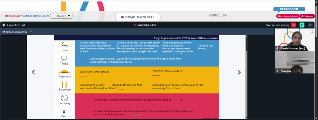The width and height of the screenshot is (318, 120).
Task: Click the According to a research evidence text
Action: click(180, 87)
